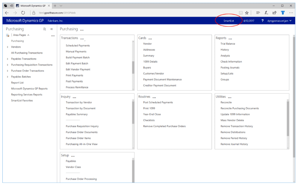The width and height of the screenshot is (298, 186).
Task: Open the Reports section ellipsis menu
Action: pyautogui.click(x=230, y=39)
